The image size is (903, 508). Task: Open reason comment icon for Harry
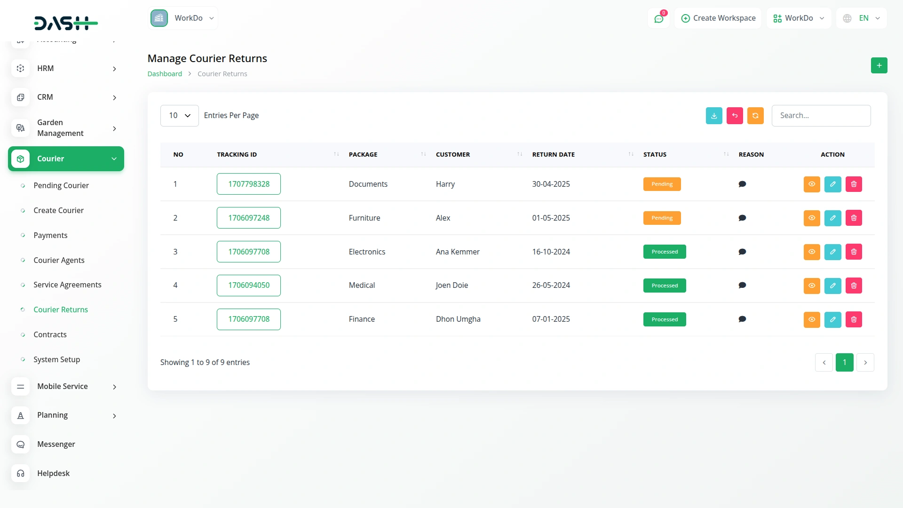point(742,184)
